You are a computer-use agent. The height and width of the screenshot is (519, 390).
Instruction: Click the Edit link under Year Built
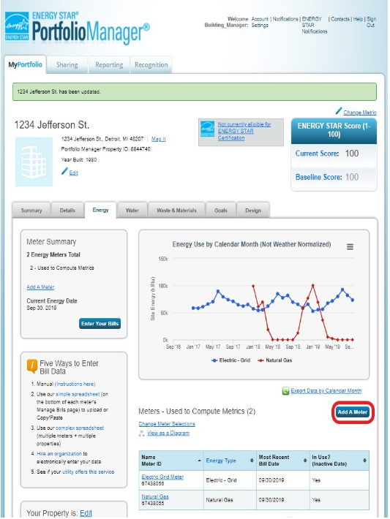74,173
